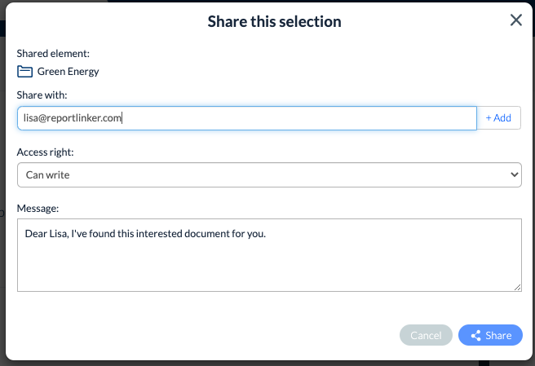The height and width of the screenshot is (366, 535).
Task: Close the Share this selection dialog
Action: pos(515,20)
